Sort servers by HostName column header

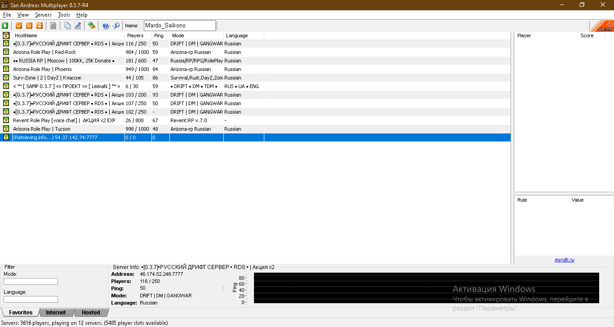[x=68, y=35]
